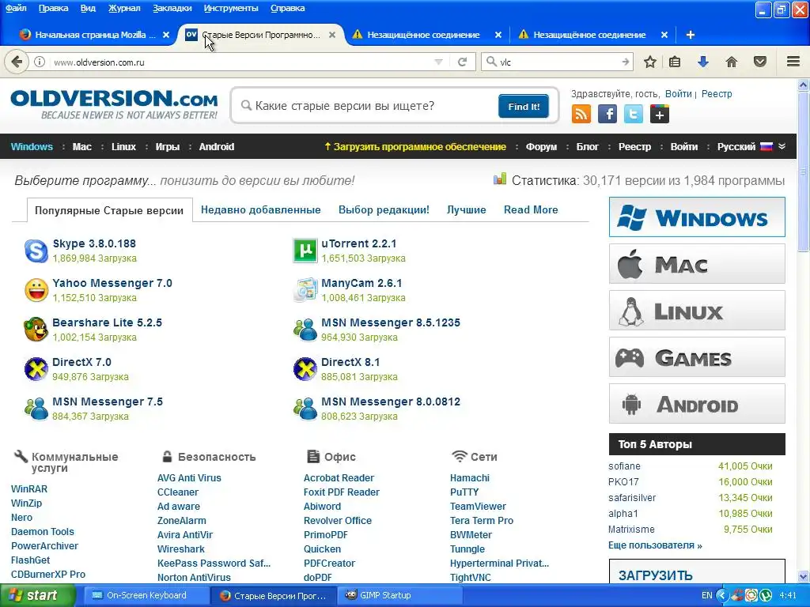Open the large Windows platform button
This screenshot has width=810, height=607.
point(697,217)
